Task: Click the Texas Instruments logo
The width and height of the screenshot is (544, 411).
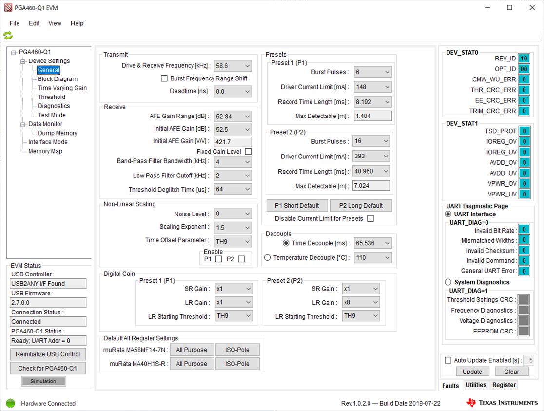Action: click(x=502, y=403)
